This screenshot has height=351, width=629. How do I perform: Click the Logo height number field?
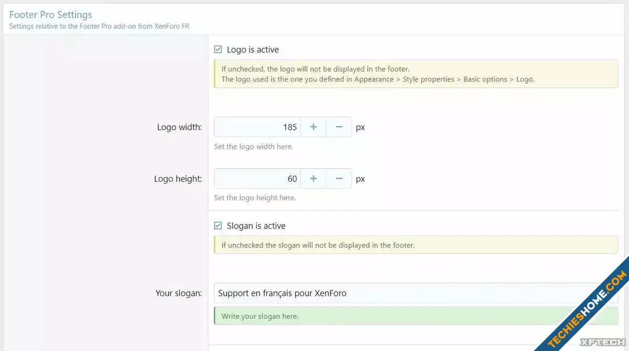point(257,179)
